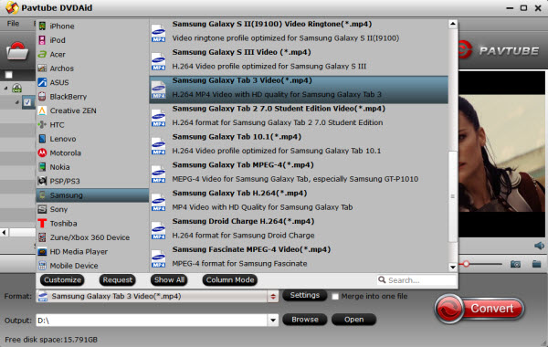
Task: Select Galaxy Tab 2 7.0 Student Edition profile
Action: tap(299, 118)
